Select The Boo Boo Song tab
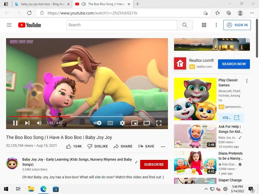The image size is (259, 194). point(102,4)
